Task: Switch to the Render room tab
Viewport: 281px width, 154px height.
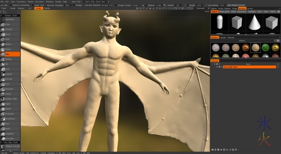Action: 47,8
